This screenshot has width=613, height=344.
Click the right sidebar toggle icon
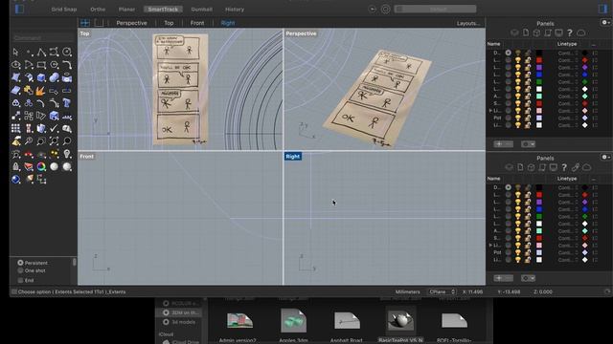pos(602,9)
